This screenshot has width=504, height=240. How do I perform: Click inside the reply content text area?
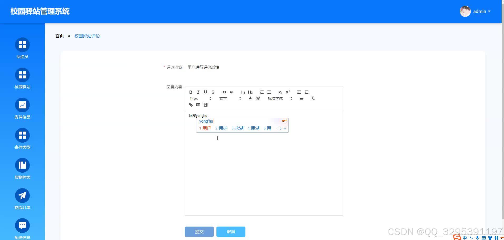(264, 163)
